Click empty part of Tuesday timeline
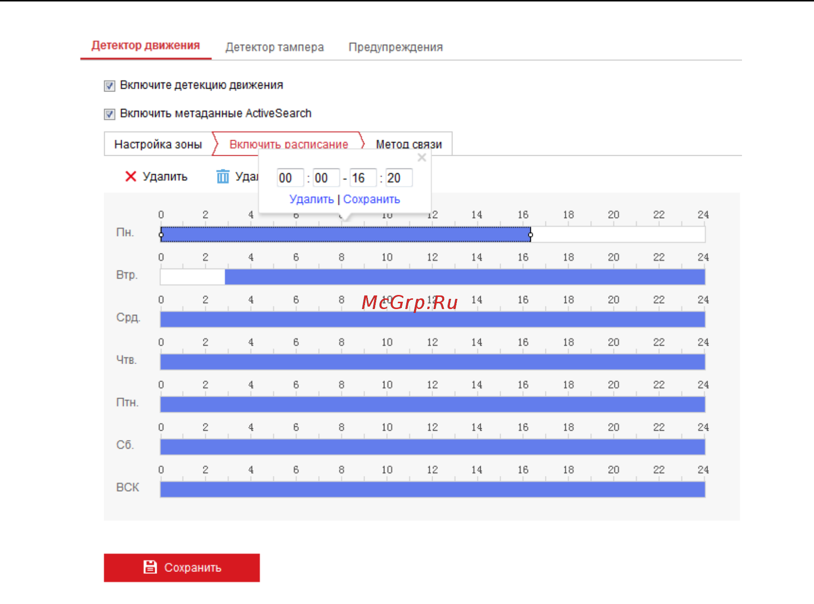The width and height of the screenshot is (814, 604). (x=193, y=277)
